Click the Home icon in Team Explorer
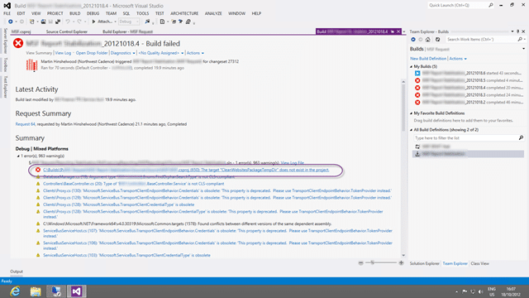Image resolution: width=529 pixels, height=298 pixels. [428, 40]
